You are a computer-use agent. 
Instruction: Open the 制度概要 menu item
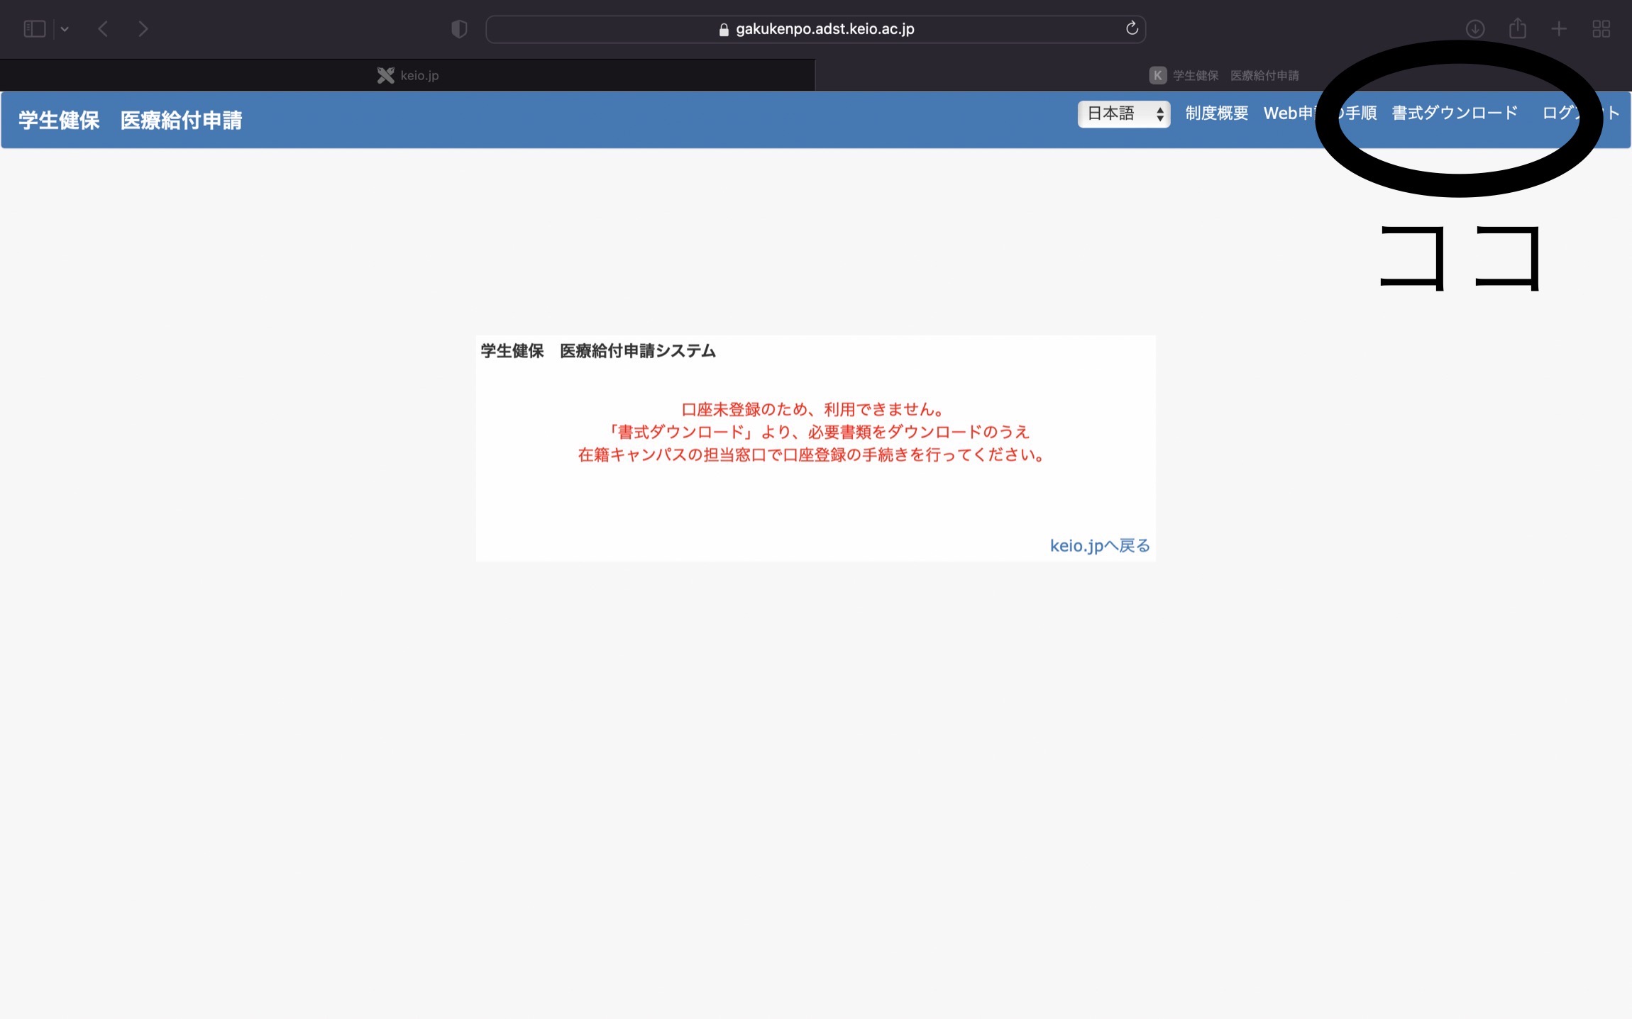[1216, 113]
